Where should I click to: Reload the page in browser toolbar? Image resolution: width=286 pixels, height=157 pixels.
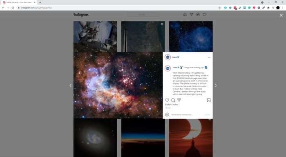[13, 8]
